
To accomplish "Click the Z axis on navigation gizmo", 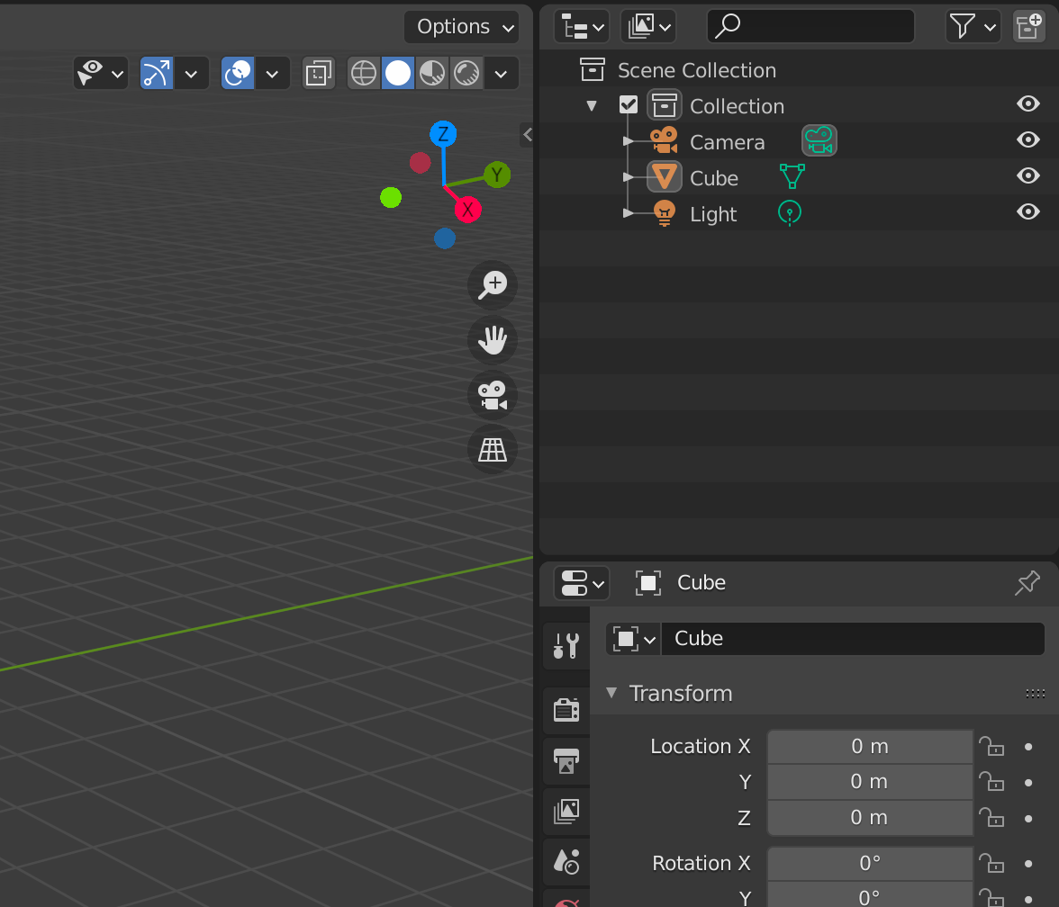I will pos(443,133).
